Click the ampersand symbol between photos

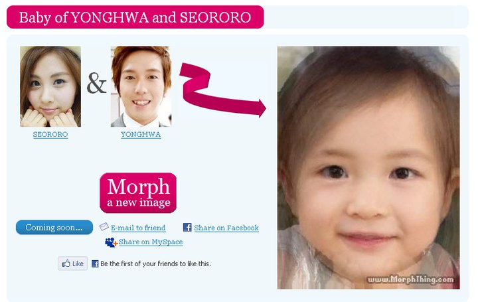tap(96, 83)
